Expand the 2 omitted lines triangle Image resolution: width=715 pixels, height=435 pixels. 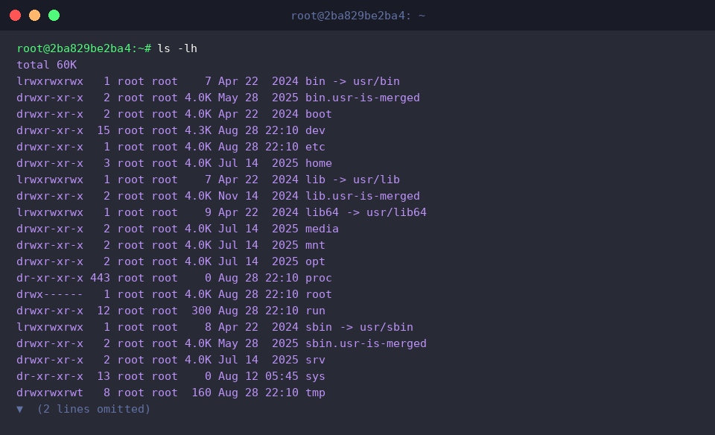coord(19,409)
